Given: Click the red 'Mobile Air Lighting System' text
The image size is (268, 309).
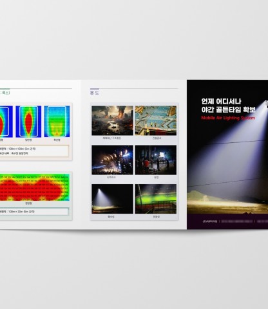Looking at the screenshot, I should (228, 118).
